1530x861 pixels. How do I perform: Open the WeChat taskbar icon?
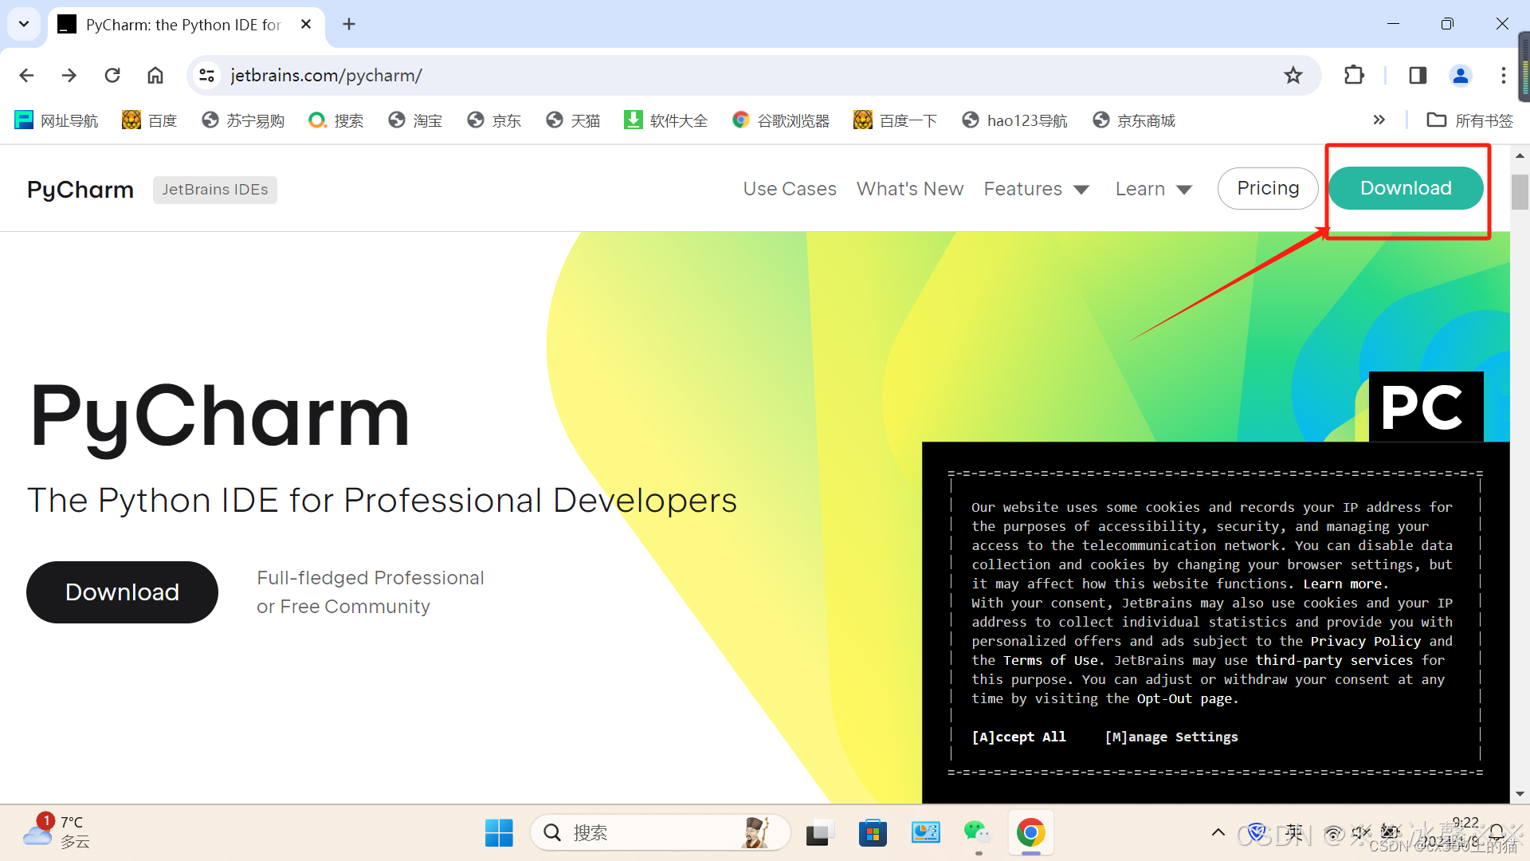click(x=977, y=833)
